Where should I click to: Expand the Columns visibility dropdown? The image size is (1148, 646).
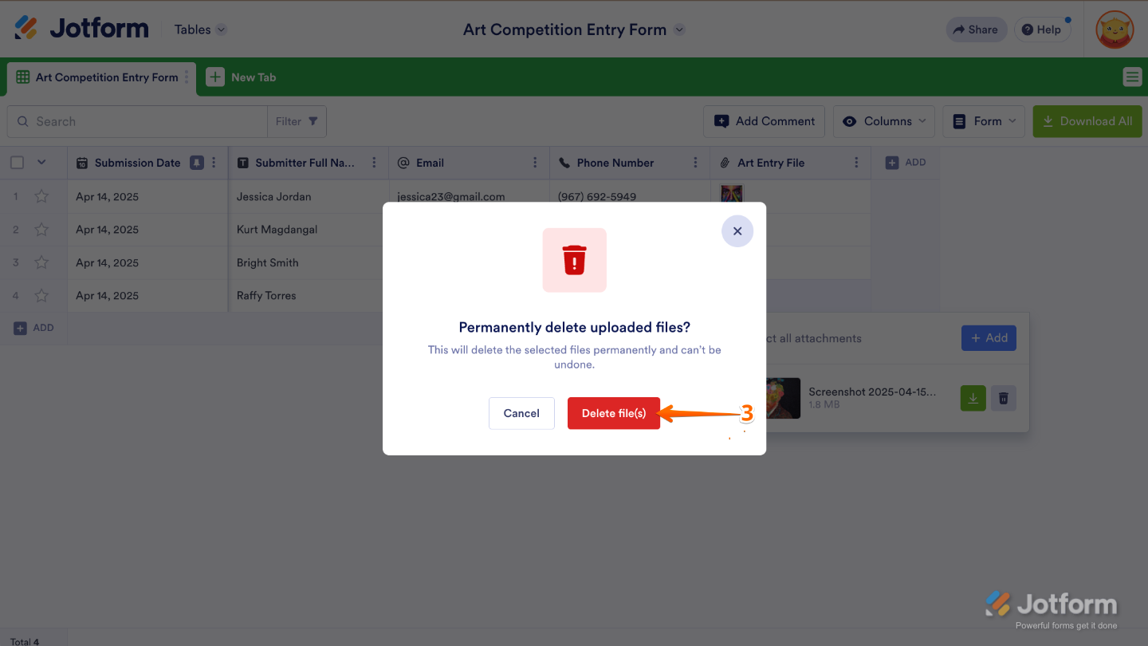[884, 121]
